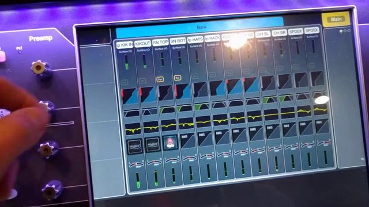Enable the Pad on Ip RACK

[212, 75]
